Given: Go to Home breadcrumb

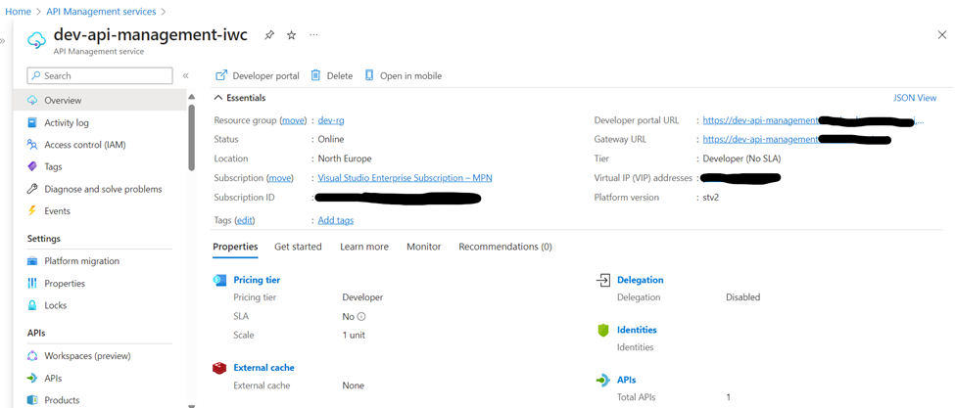Looking at the screenshot, I should coord(18,12).
